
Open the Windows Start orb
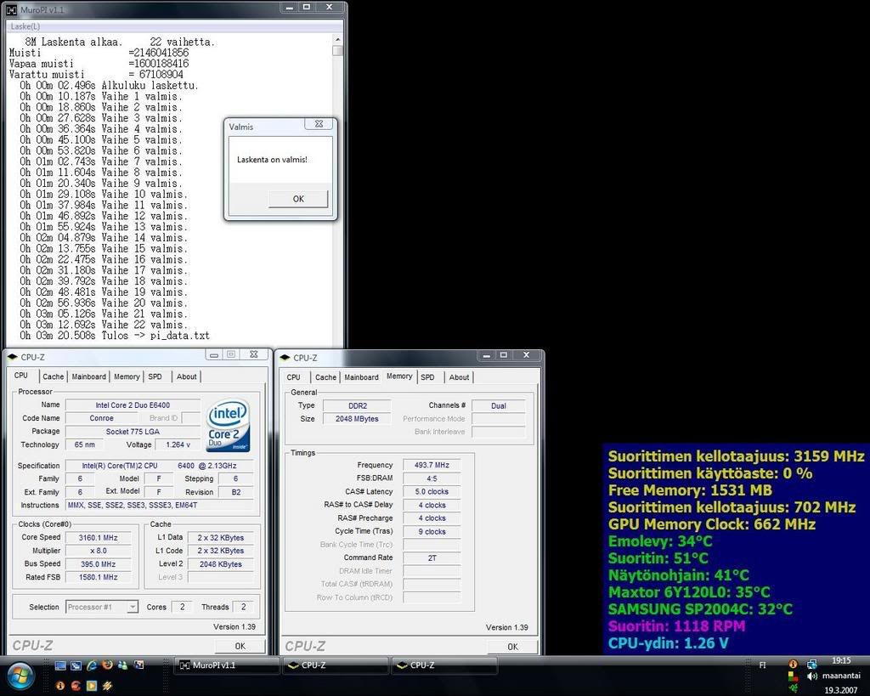tap(19, 676)
